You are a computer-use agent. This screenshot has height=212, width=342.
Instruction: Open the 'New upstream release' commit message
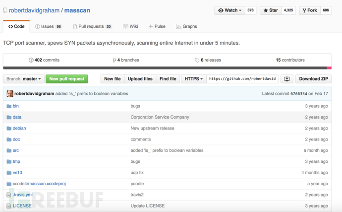coord(153,128)
